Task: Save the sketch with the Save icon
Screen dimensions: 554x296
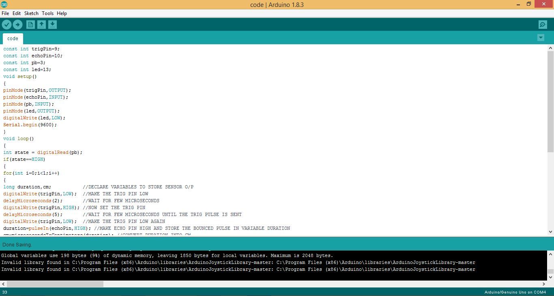Action: pyautogui.click(x=52, y=25)
